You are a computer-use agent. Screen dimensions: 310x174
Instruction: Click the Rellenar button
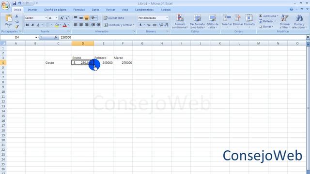pyautogui.click(x=267, y=21)
